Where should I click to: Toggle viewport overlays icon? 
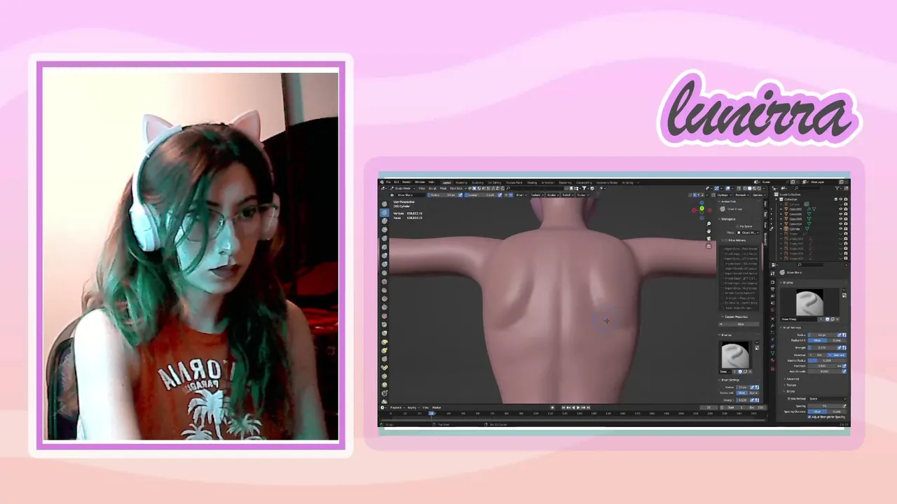727,188
